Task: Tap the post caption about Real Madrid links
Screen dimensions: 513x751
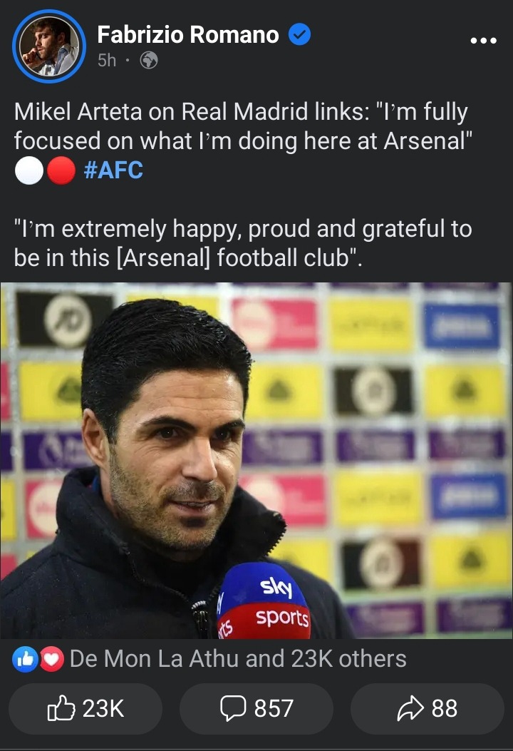Action: tap(243, 126)
